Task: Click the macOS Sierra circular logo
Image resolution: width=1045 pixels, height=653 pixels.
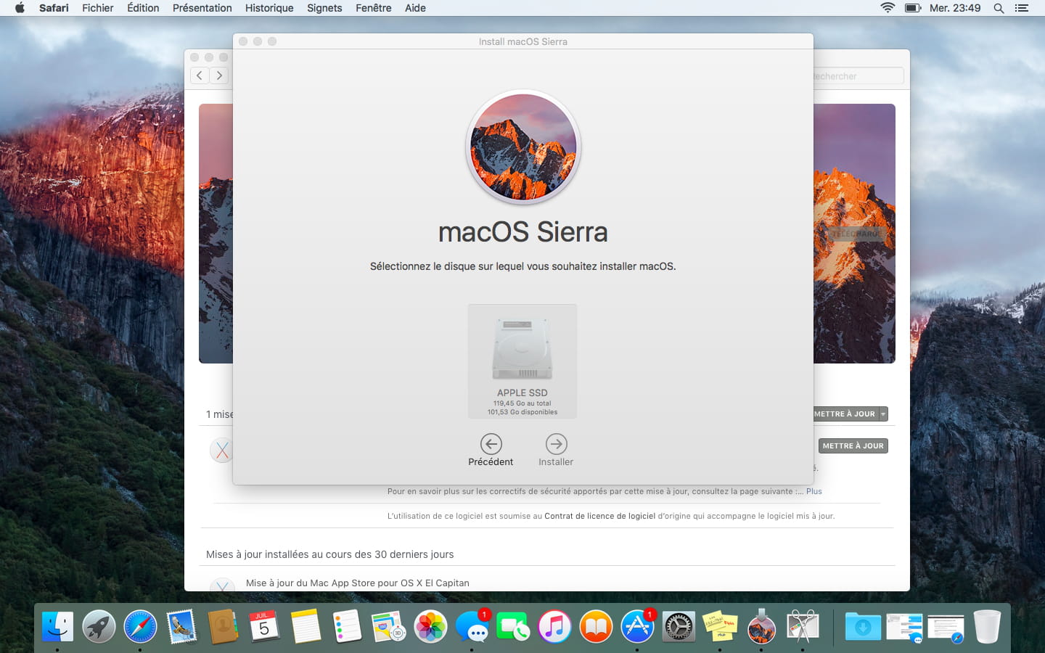Action: pyautogui.click(x=523, y=147)
